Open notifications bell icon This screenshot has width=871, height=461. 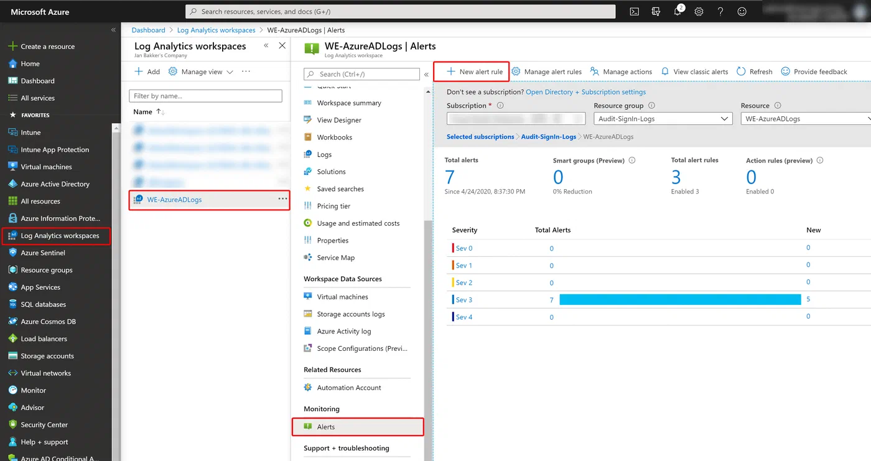tap(678, 11)
